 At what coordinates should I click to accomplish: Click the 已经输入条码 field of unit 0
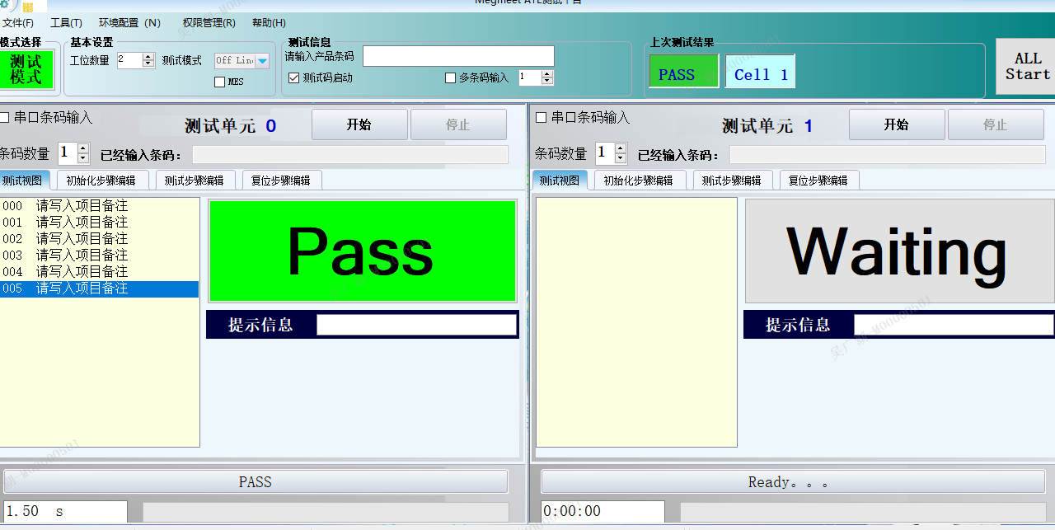tap(350, 154)
